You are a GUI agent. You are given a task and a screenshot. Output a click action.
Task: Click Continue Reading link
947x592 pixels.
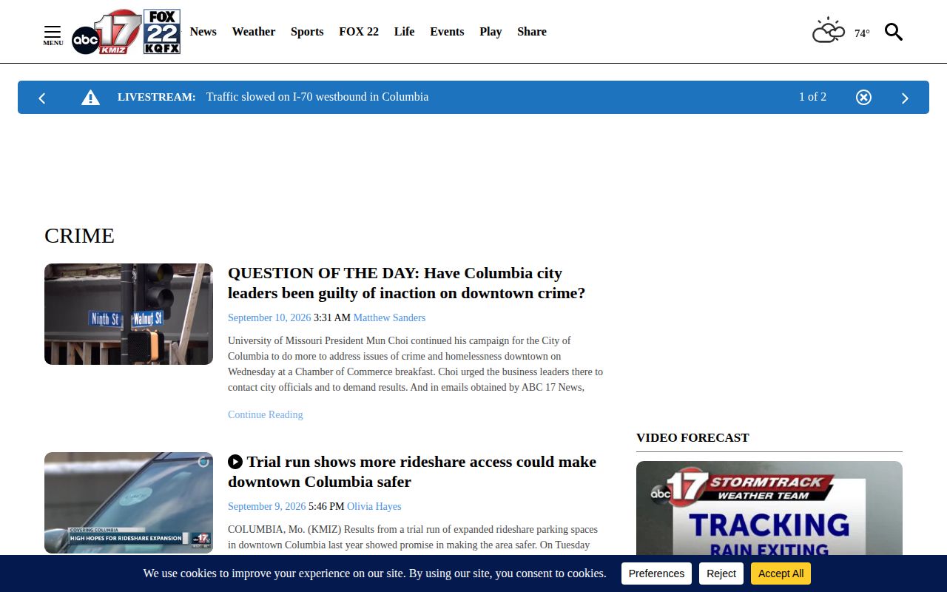point(266,414)
